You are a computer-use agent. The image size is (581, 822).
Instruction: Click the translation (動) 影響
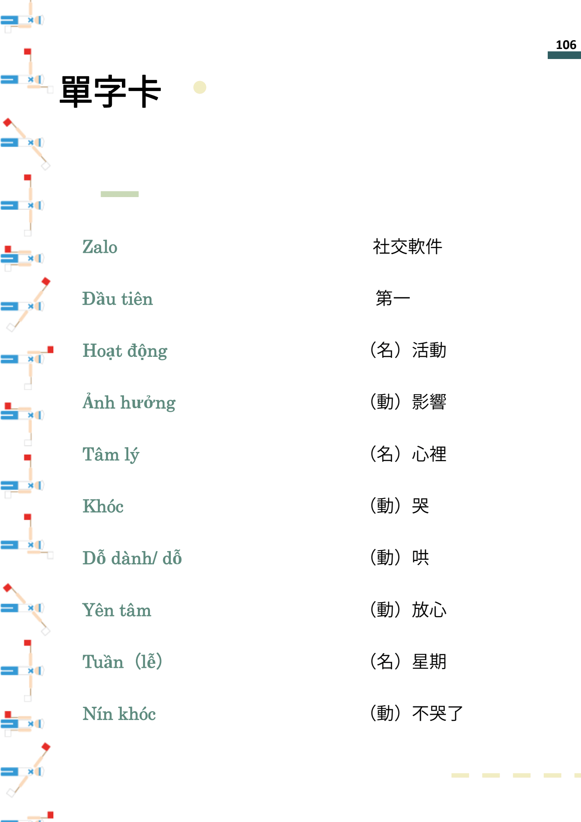(x=408, y=402)
